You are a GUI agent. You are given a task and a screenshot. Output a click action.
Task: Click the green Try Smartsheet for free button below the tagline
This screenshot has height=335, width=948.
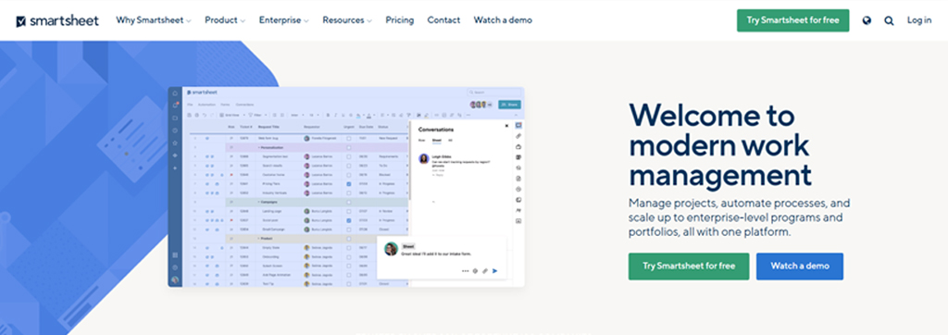[x=689, y=267]
